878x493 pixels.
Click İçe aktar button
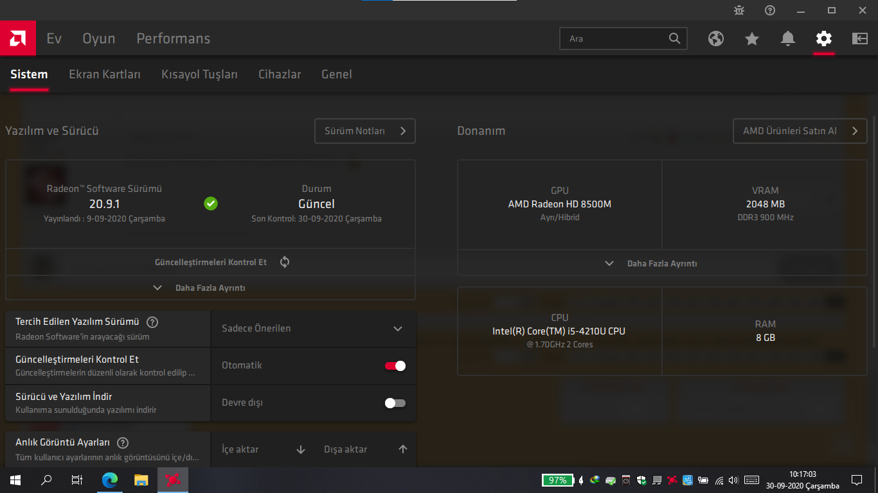[264, 449]
